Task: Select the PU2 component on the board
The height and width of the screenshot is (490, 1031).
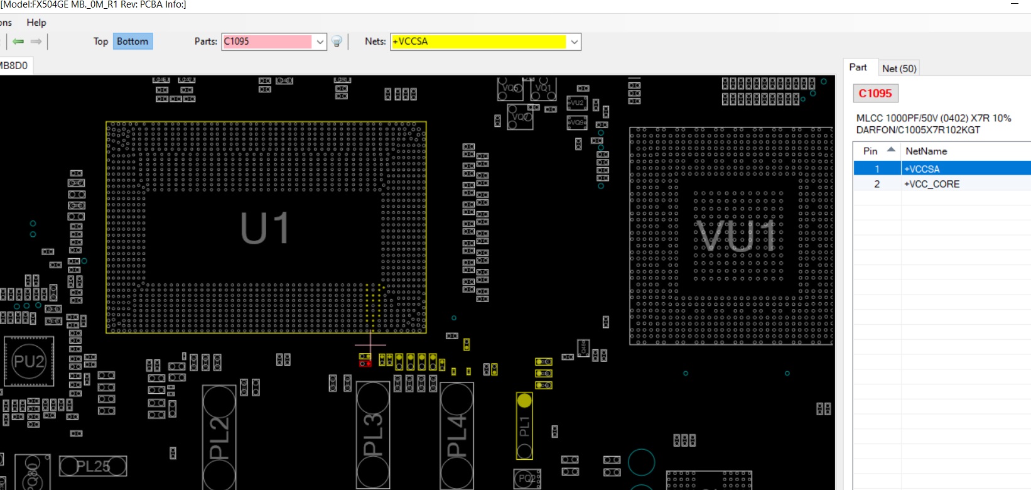Action: [29, 362]
